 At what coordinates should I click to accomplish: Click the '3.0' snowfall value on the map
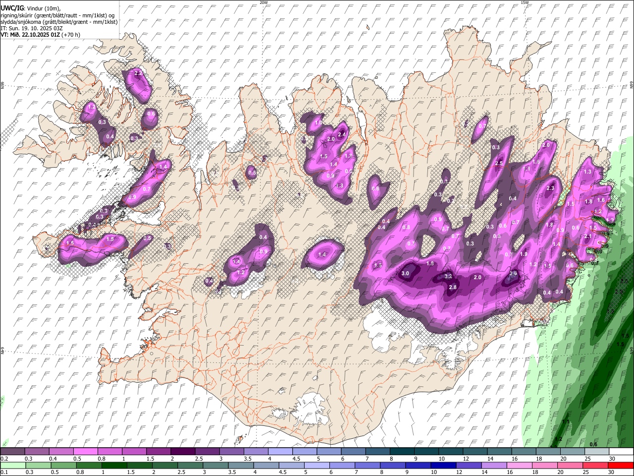(405, 273)
